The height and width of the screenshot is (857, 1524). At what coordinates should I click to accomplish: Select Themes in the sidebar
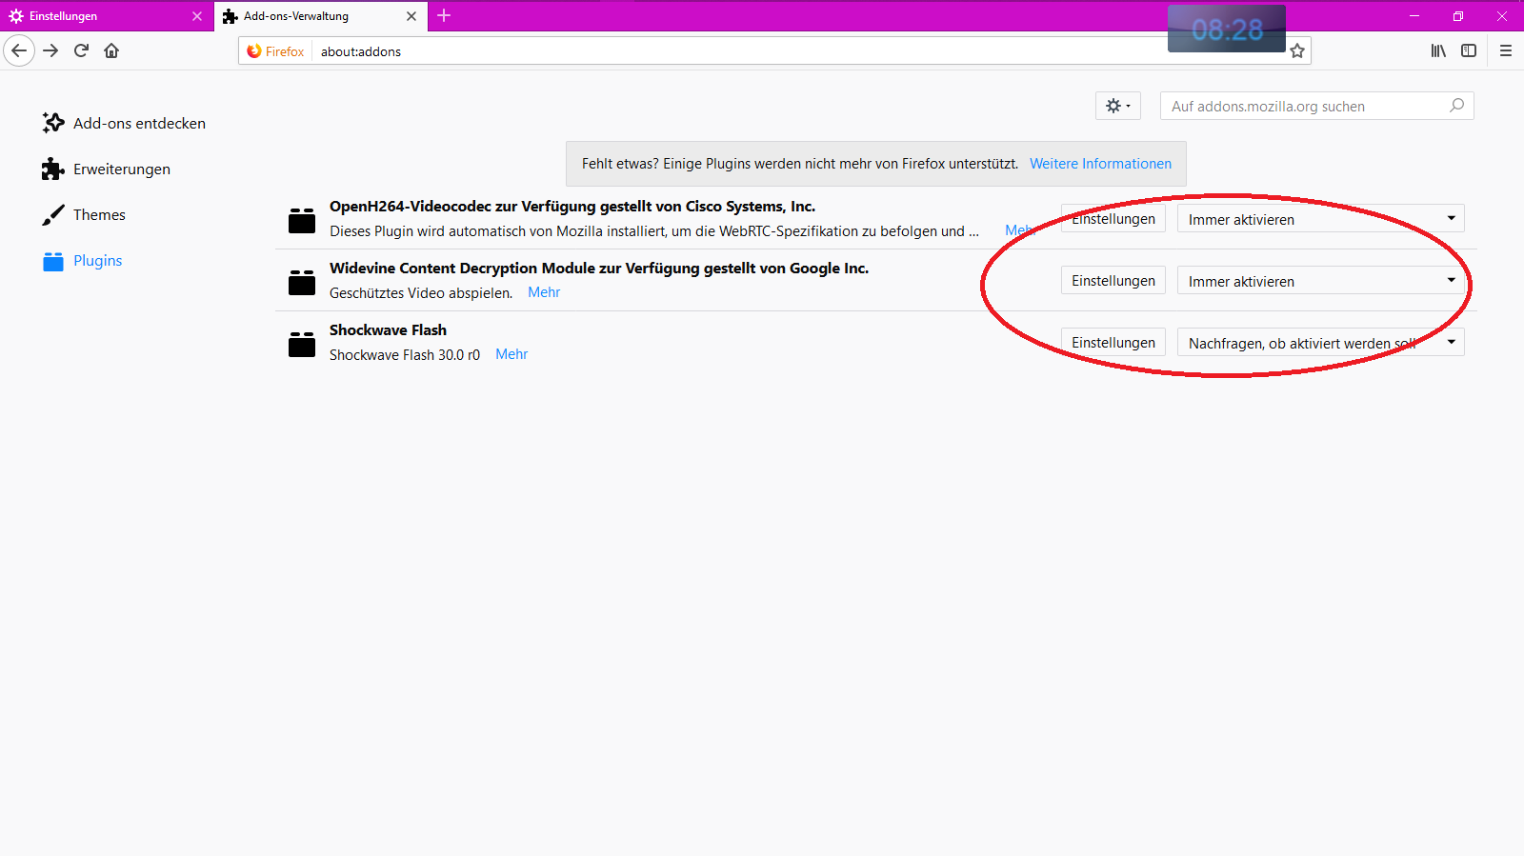click(x=84, y=214)
